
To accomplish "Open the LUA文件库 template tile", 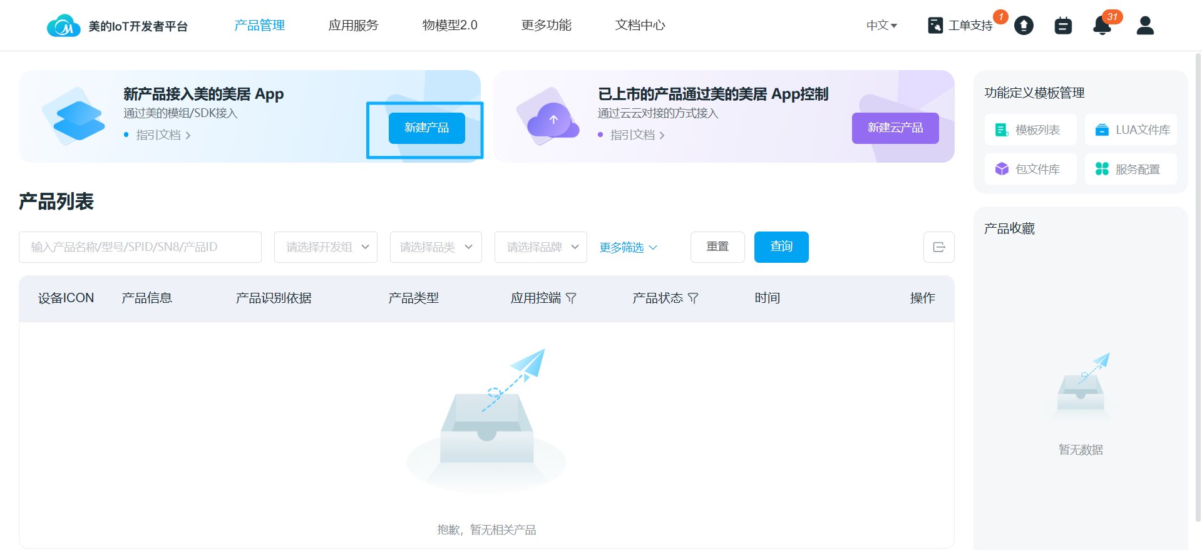I will tap(1131, 130).
